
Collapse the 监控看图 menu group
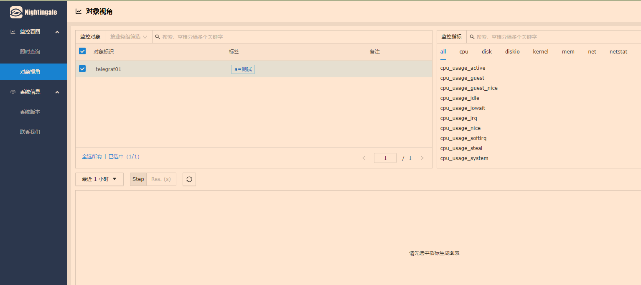tap(57, 32)
